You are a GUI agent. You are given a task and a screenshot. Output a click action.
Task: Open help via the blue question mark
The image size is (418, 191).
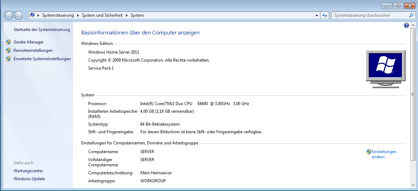tap(406, 25)
